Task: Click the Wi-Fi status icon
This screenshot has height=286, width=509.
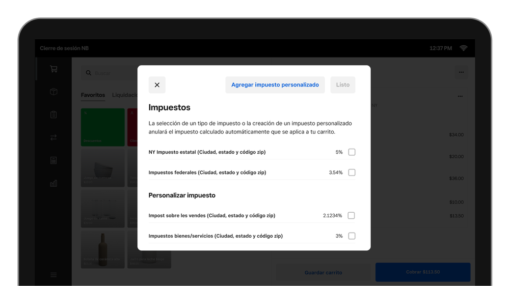Action: pos(464,48)
